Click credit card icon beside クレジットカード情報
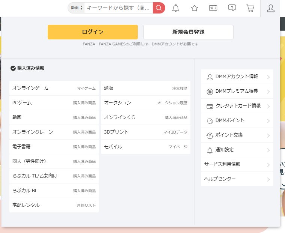The image size is (285, 233). [x=210, y=106]
